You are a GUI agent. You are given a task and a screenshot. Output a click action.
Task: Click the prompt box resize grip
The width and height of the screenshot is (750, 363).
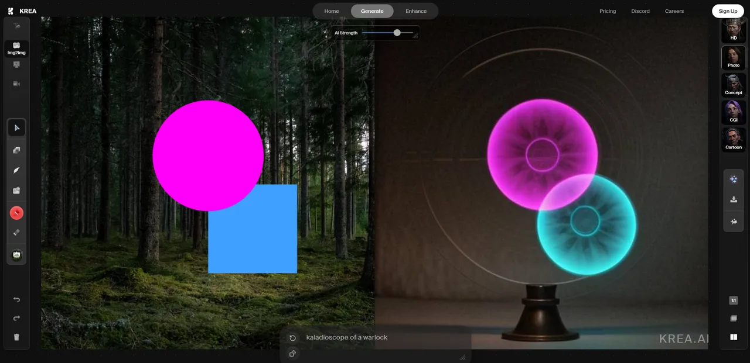pyautogui.click(x=462, y=357)
